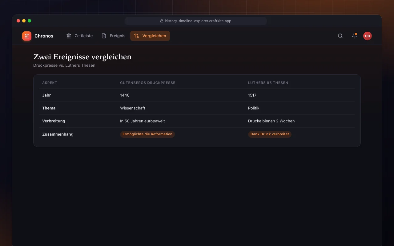Viewport: 394px width, 246px height.
Task: Switch to the Ereignis tab
Action: click(113, 36)
